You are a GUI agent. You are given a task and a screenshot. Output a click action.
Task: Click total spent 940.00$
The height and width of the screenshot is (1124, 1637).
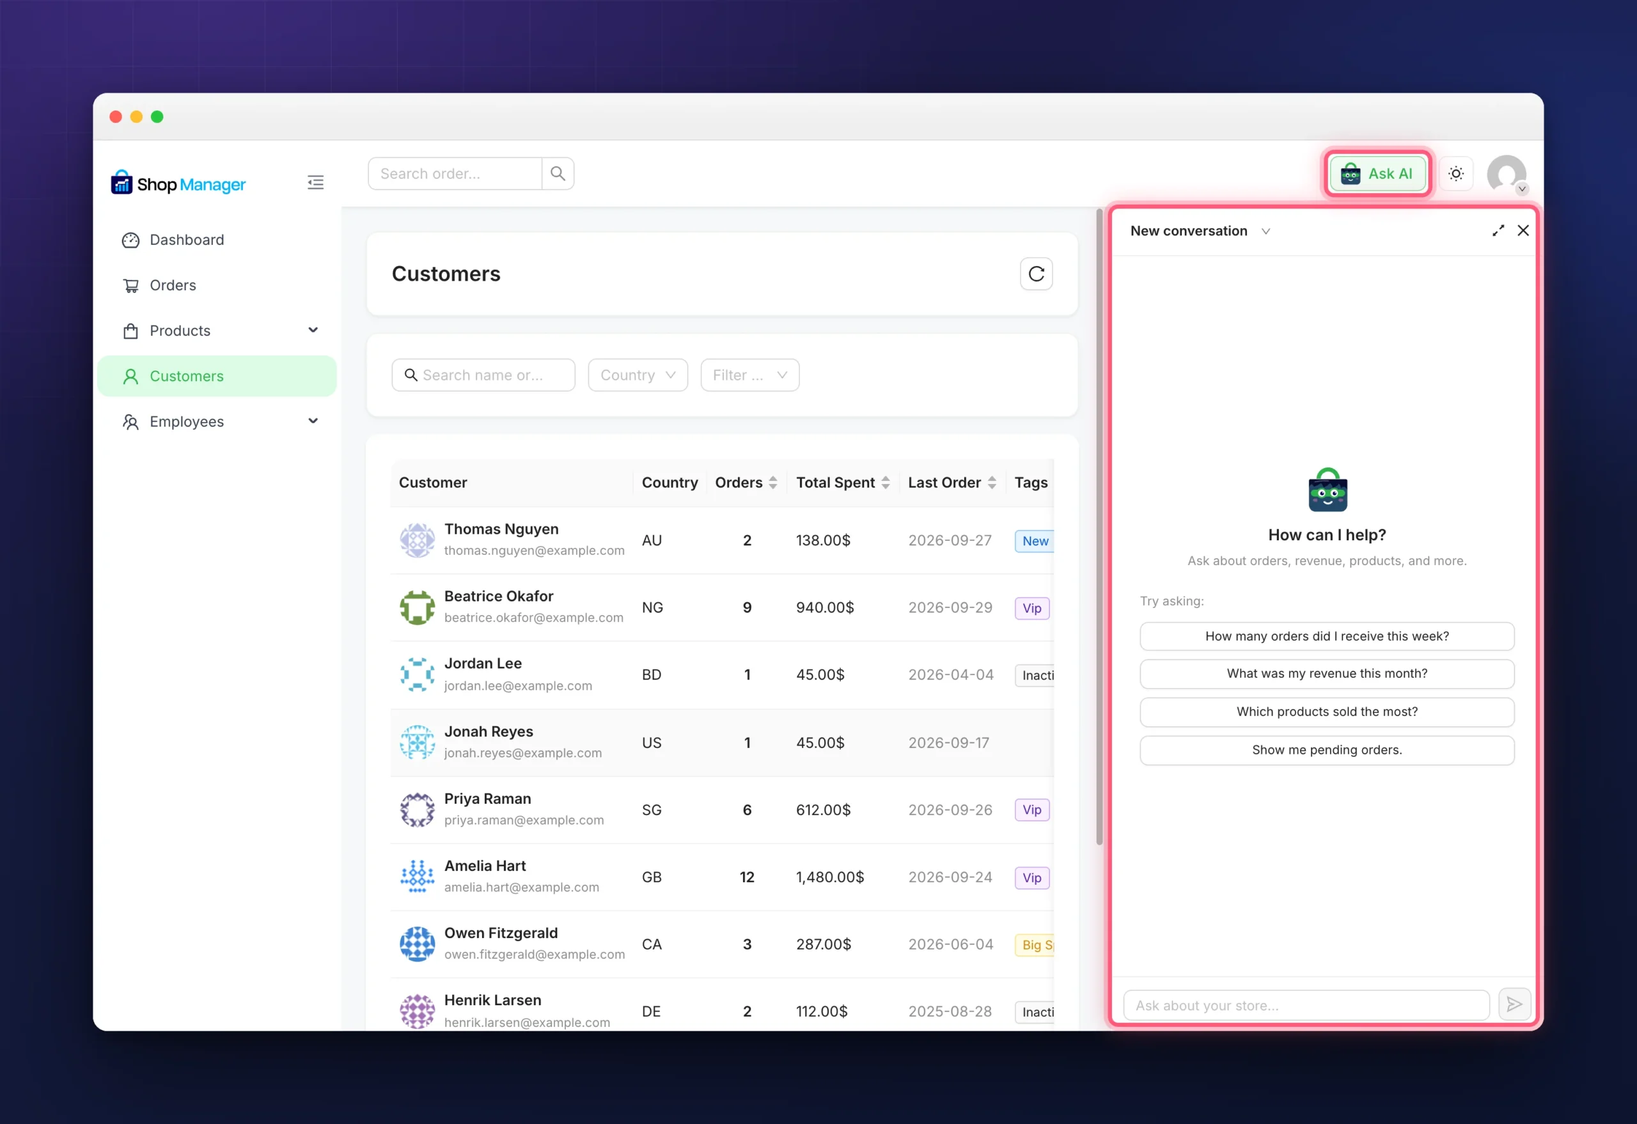point(825,607)
